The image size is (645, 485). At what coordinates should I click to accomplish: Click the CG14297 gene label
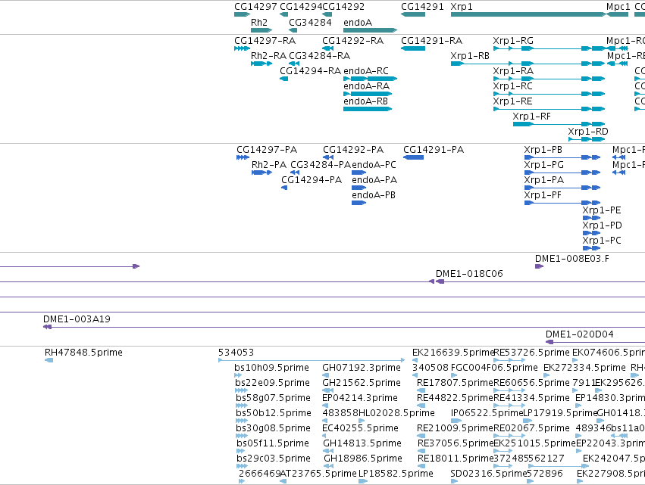(256, 7)
